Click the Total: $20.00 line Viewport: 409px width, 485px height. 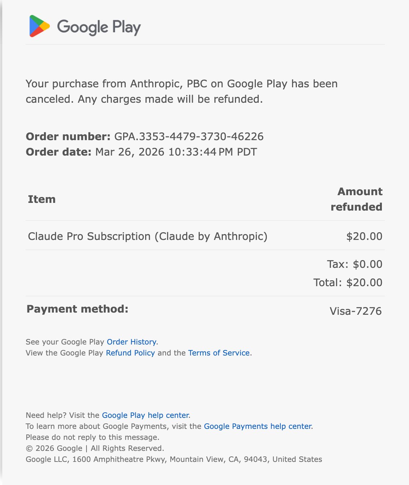[347, 282]
